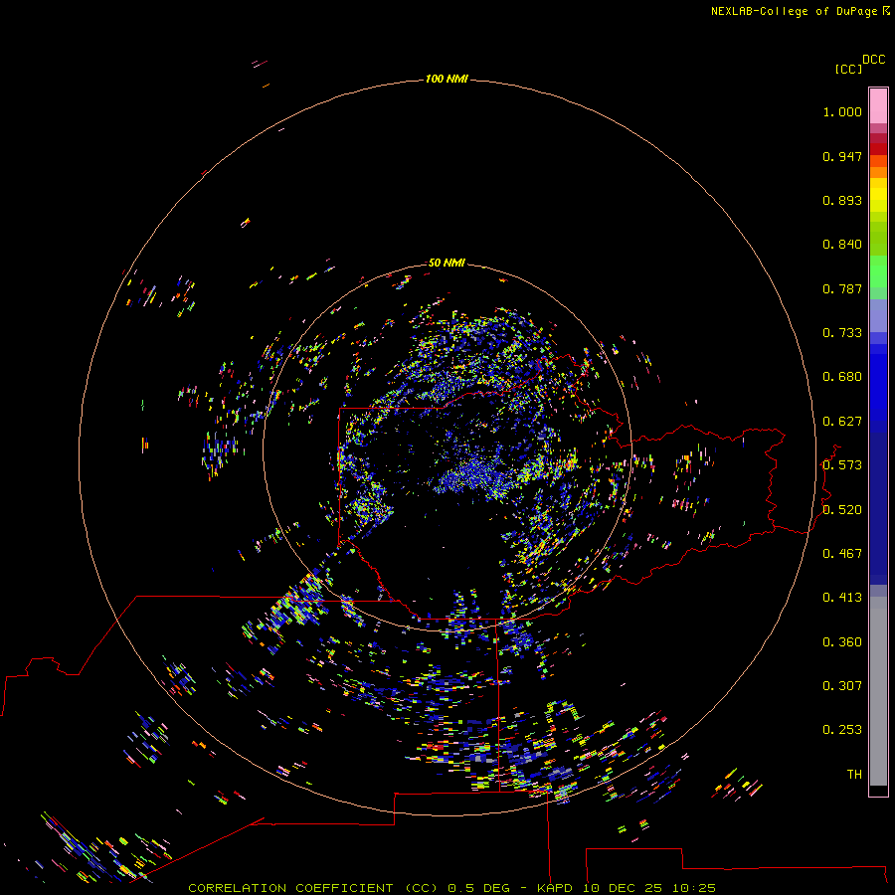Pick the gray segment of the color bar
895x895 pixels.
coord(878,691)
